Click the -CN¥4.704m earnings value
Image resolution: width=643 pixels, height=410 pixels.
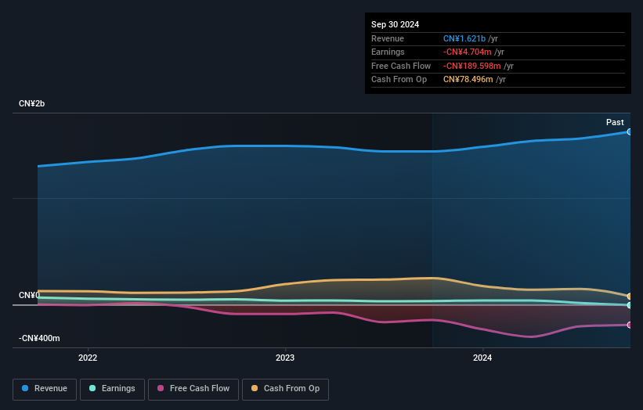click(467, 52)
